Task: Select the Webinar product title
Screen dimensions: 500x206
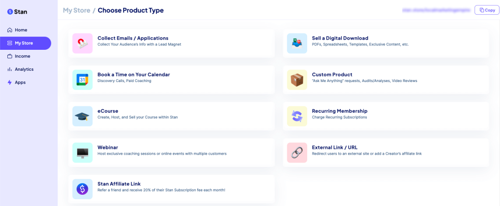Action: coord(108,147)
